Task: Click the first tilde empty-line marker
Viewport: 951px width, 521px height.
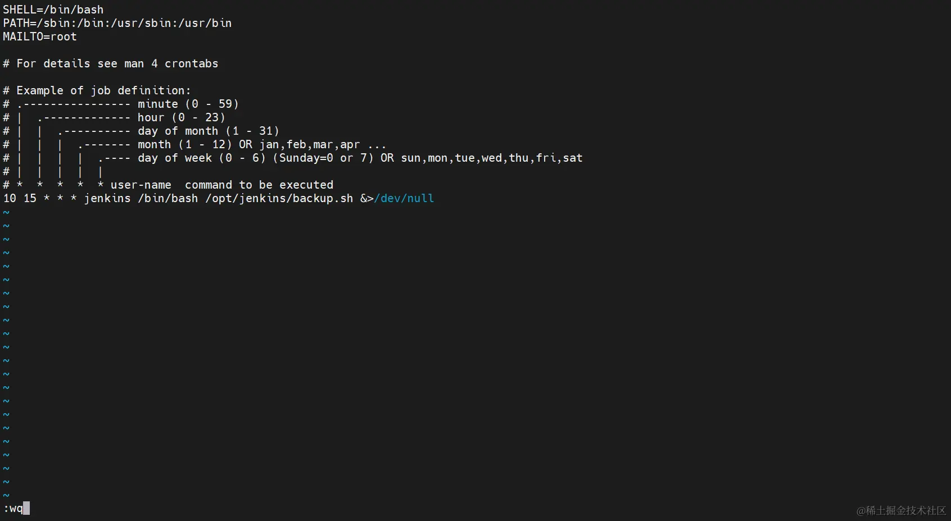Action: coord(6,212)
